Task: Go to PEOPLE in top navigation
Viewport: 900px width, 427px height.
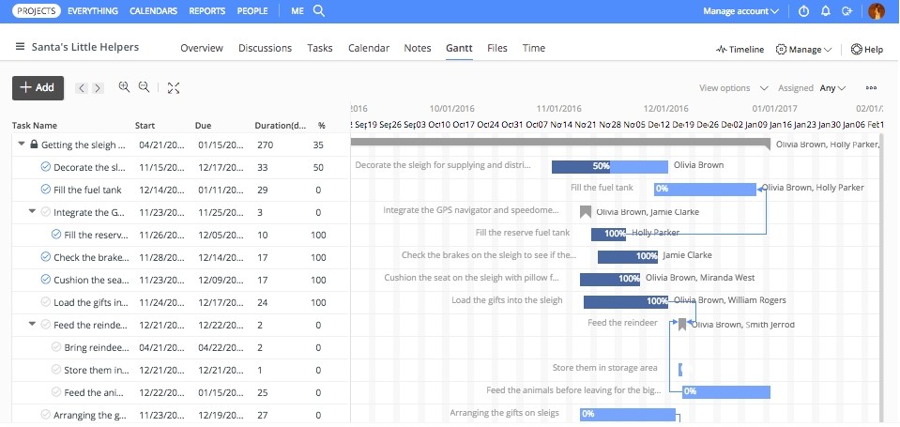Action: [252, 11]
